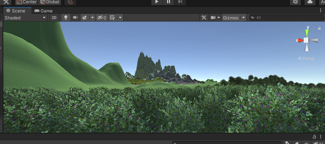This screenshot has height=144, width=325.
Task: Advance one frame with the Step button
Action: [180, 2]
